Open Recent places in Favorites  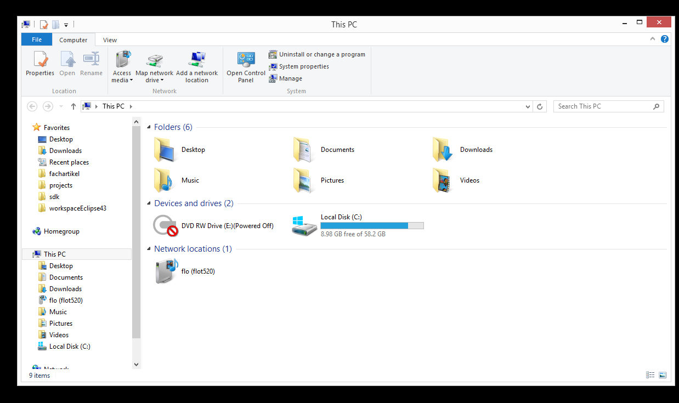(63, 162)
